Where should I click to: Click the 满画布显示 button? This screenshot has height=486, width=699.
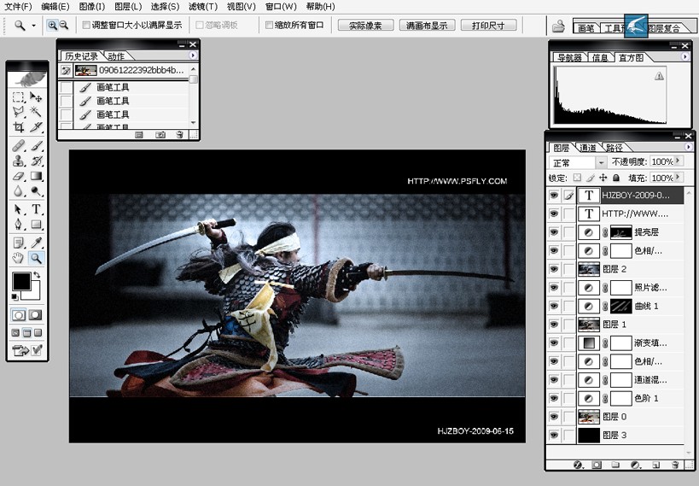[x=427, y=26]
